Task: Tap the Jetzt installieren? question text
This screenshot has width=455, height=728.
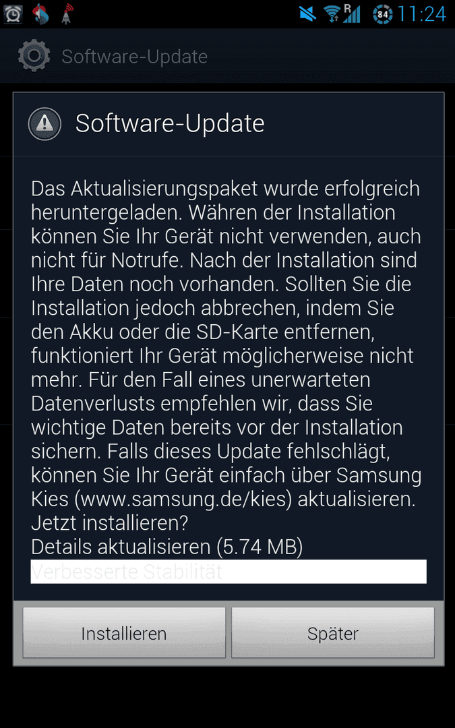Action: pyautogui.click(x=110, y=523)
